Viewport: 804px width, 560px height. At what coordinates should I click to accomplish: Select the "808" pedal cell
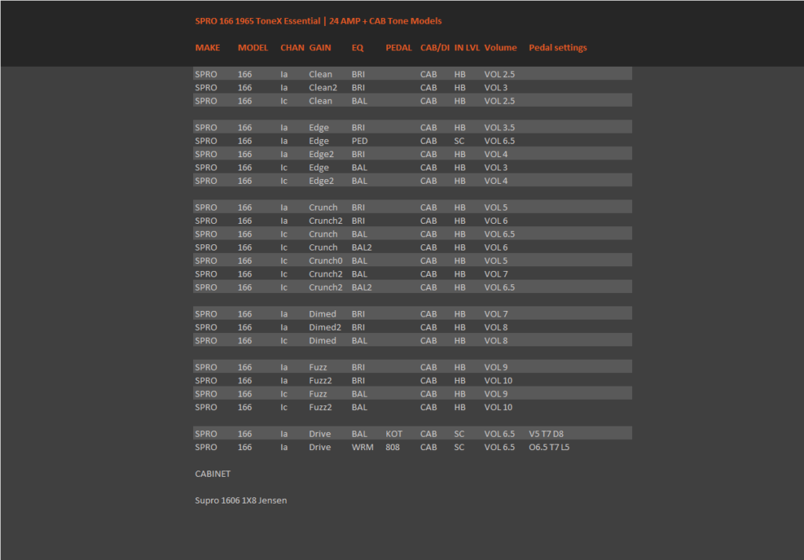(x=393, y=448)
